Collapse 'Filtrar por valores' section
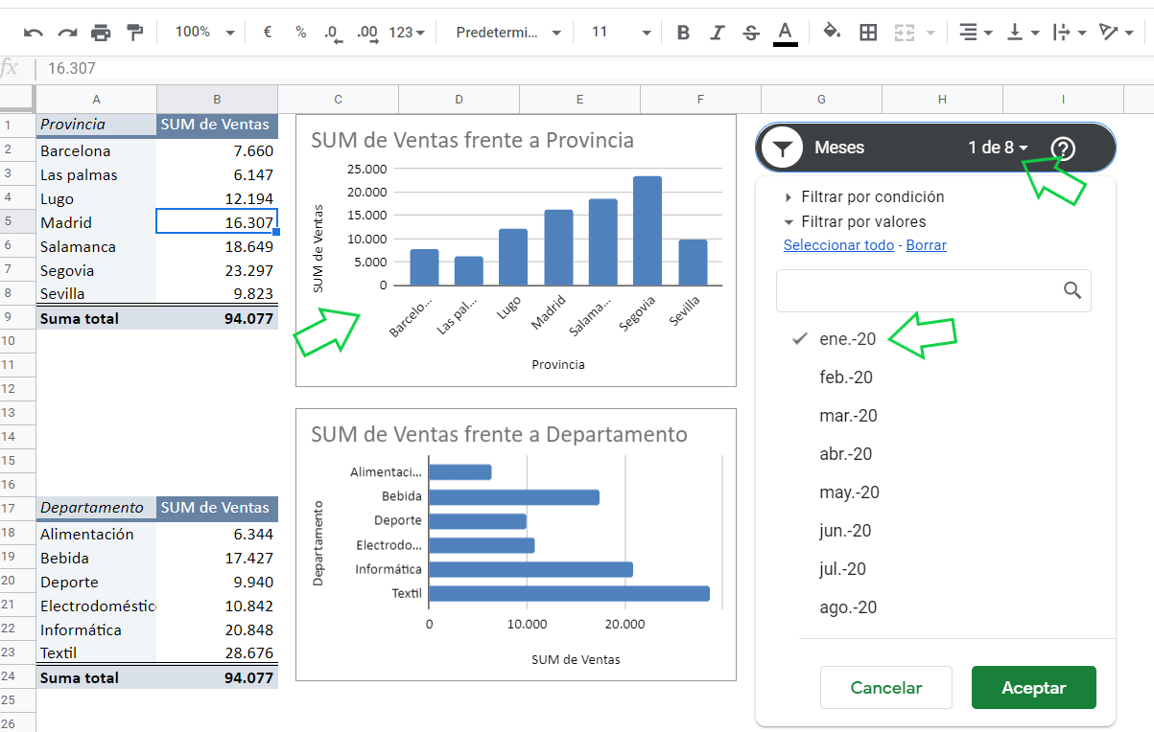This screenshot has height=732, width=1154. (x=855, y=221)
